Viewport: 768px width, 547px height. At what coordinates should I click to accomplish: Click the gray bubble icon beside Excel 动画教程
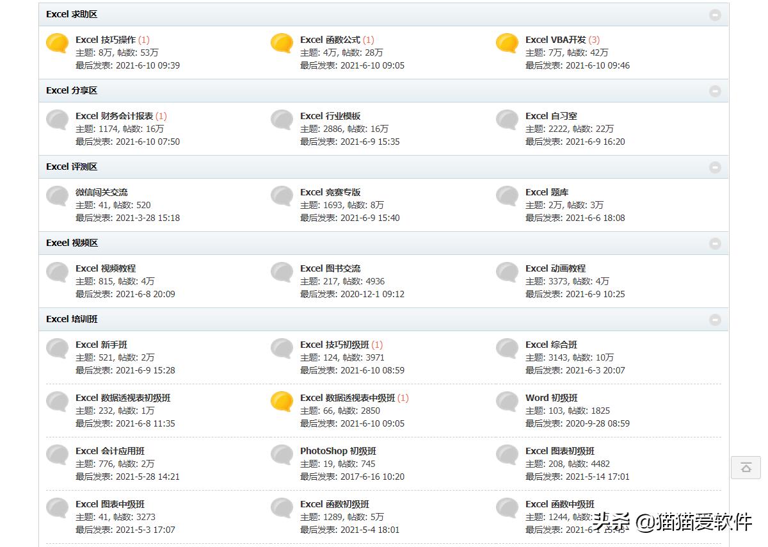point(508,272)
